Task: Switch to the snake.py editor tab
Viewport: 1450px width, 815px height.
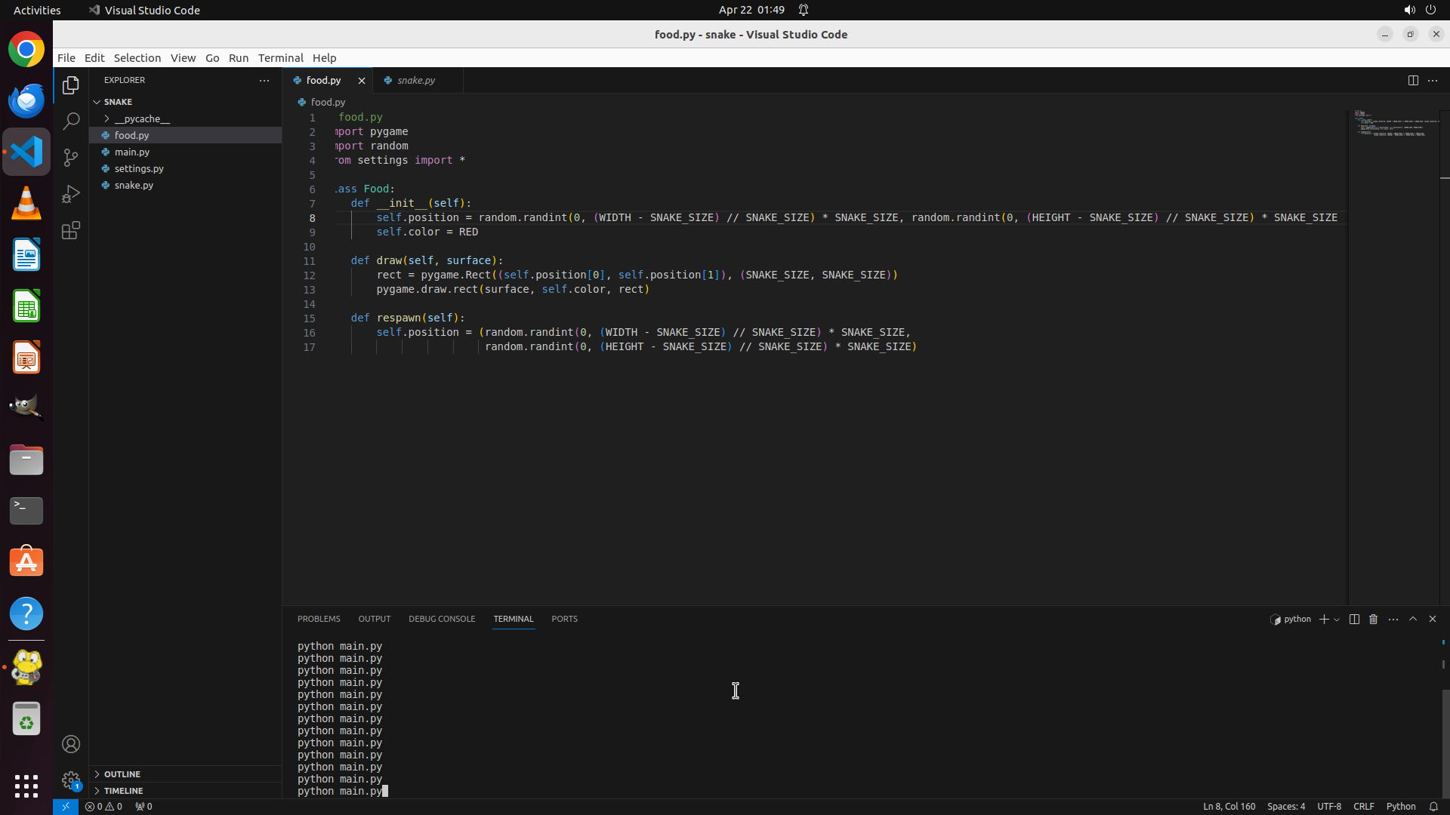Action: [415, 80]
